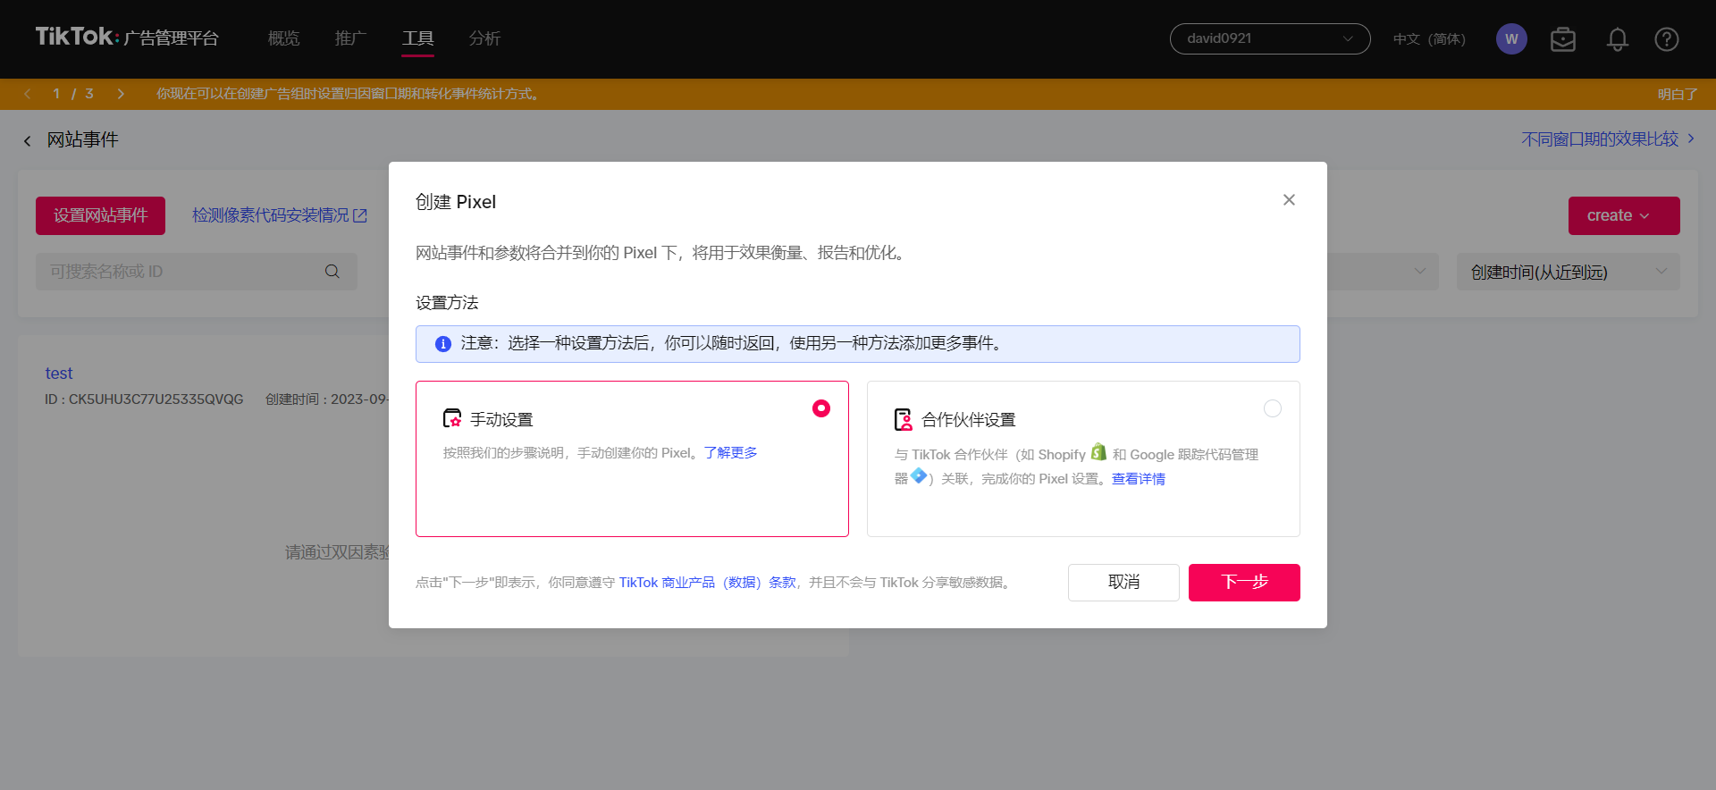Open the inbox briefcase icon
Image resolution: width=1716 pixels, height=790 pixels.
pos(1563,39)
